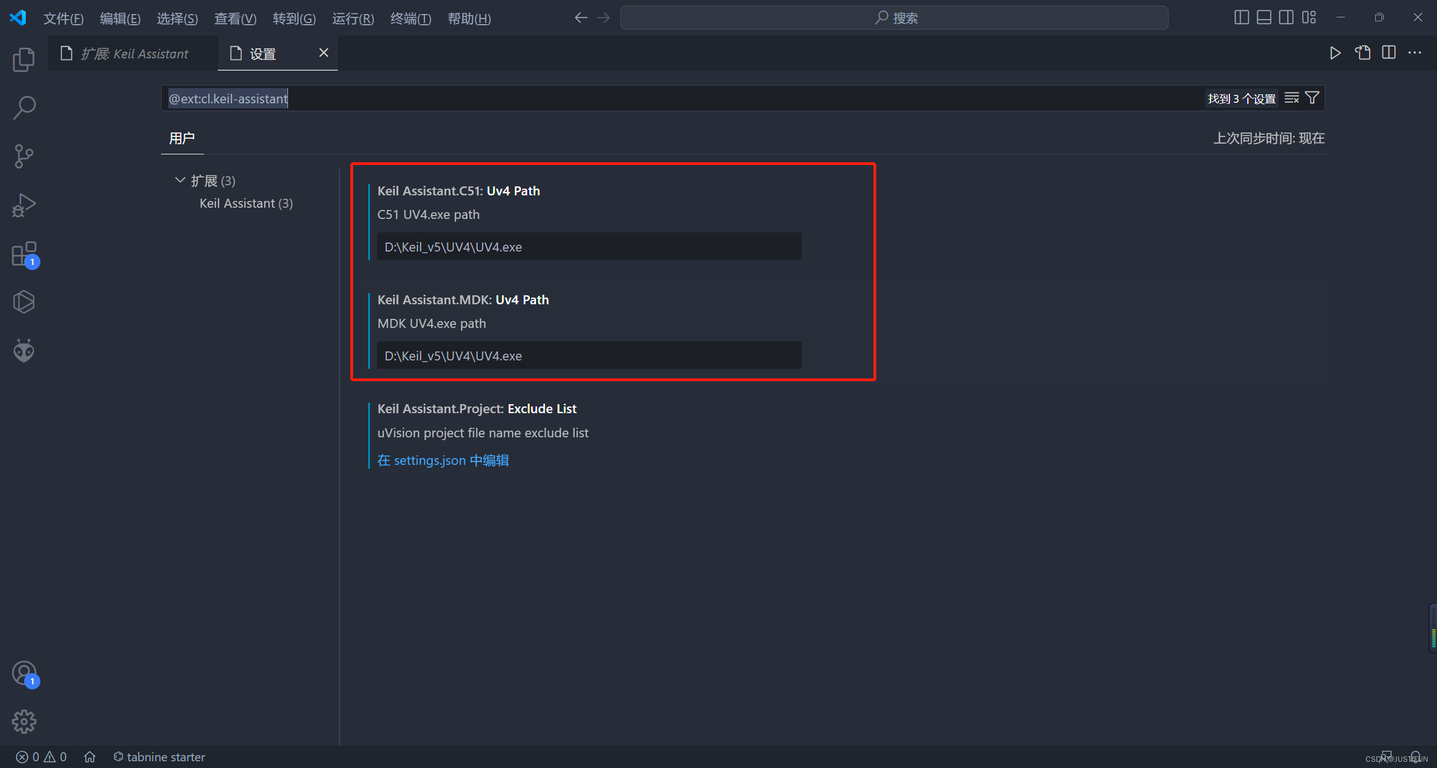Open Manage gear menu

pyautogui.click(x=24, y=721)
